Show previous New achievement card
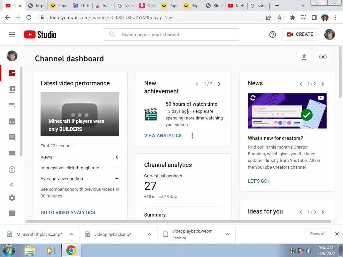343x257 pixels. (x=197, y=84)
